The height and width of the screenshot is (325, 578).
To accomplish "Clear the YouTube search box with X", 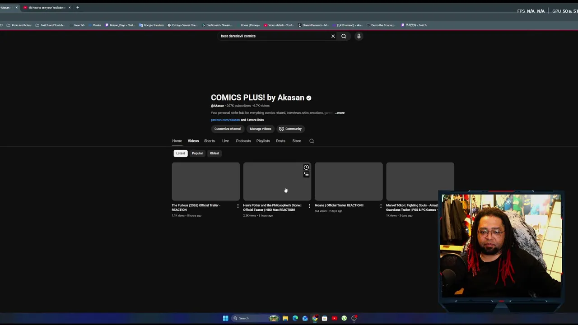I will [x=333, y=36].
